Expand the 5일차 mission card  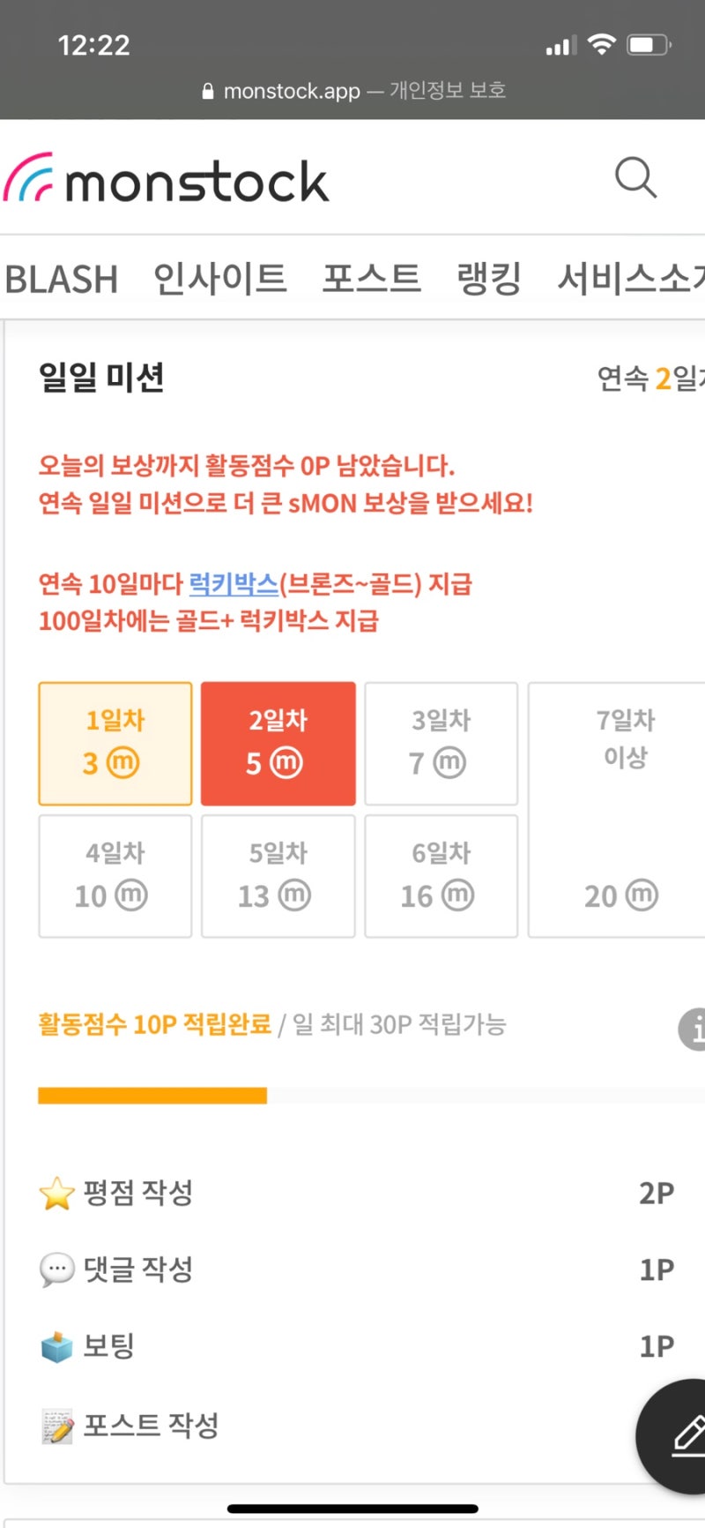point(278,874)
